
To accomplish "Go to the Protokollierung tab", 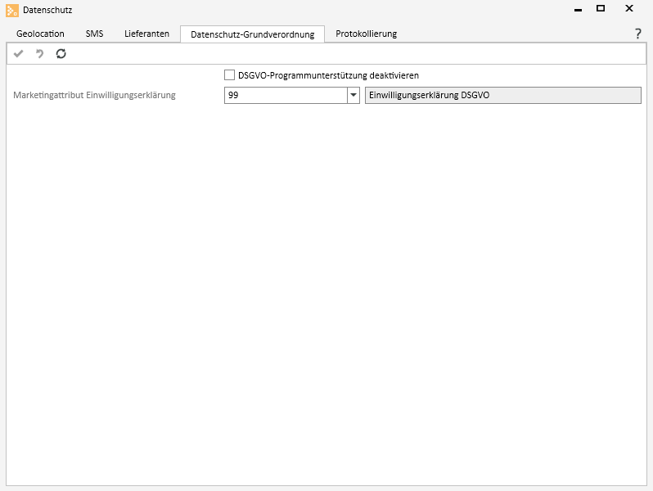I will point(366,34).
